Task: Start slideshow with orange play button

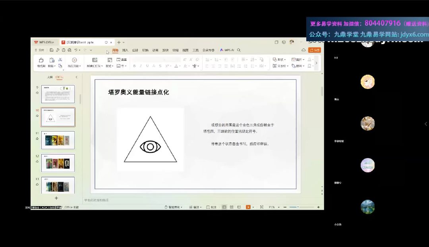Action: [x=248, y=207]
